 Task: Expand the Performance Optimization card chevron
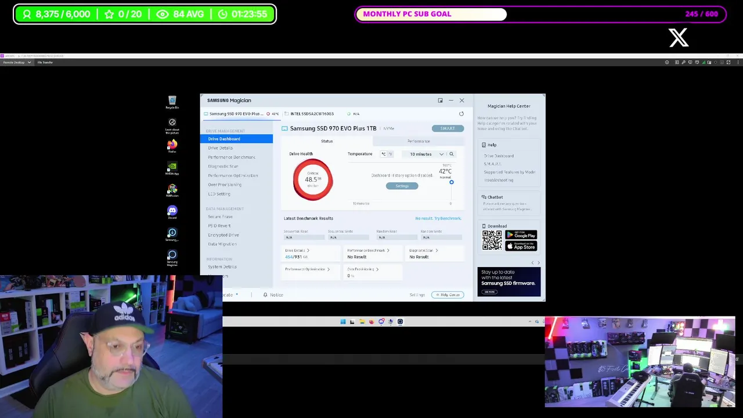point(329,269)
